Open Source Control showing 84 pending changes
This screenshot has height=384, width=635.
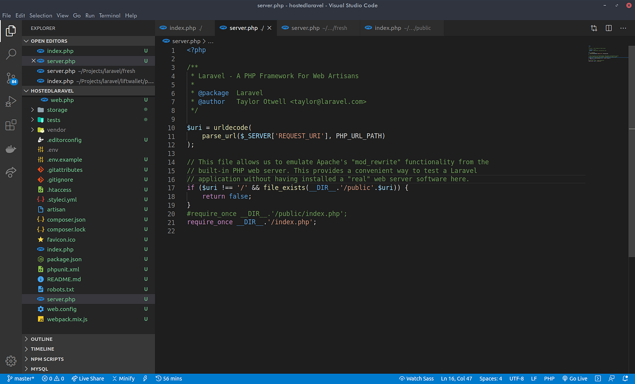click(11, 78)
